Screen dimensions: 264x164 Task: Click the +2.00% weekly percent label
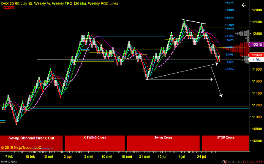point(229,18)
